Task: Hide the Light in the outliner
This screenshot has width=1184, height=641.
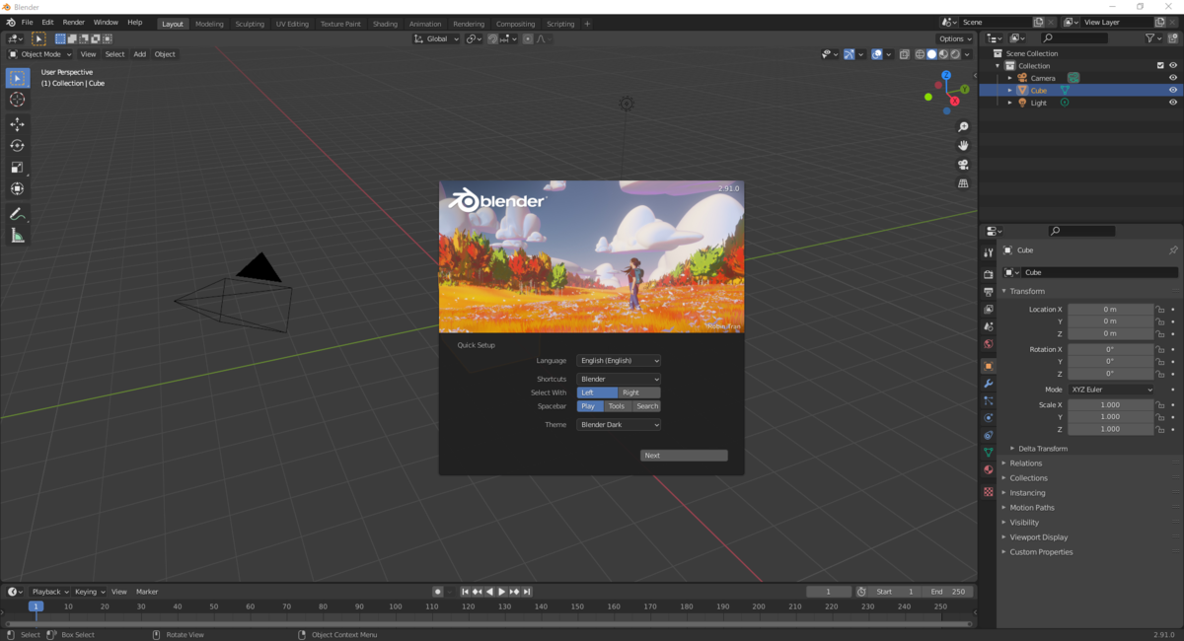Action: click(1173, 103)
